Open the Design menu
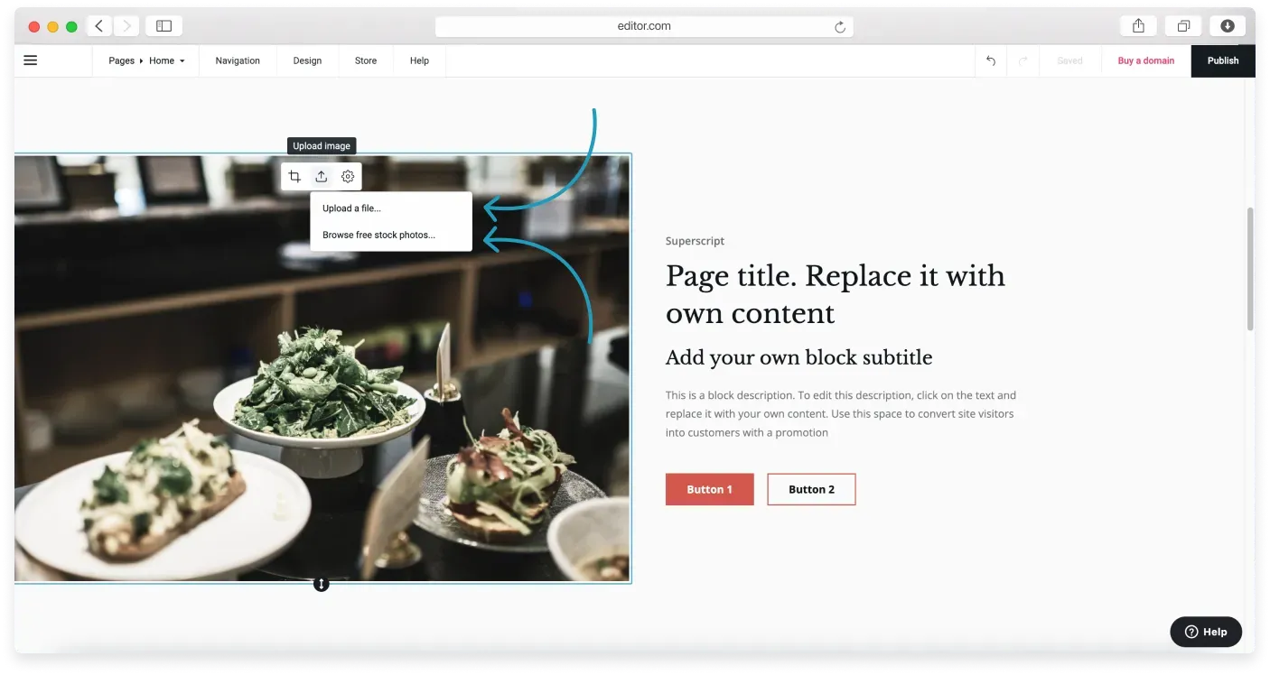This screenshot has height=675, width=1270. coord(307,60)
